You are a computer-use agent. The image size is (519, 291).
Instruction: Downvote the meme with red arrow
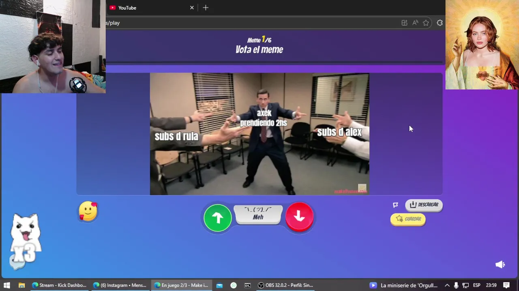point(299,217)
